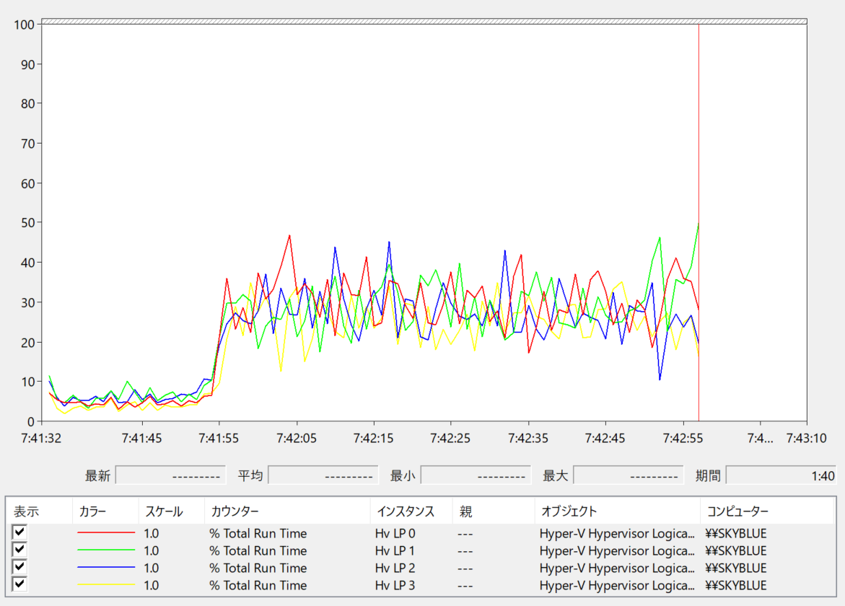This screenshot has width=845, height=606.
Task: Sort by the カウンター column header
Action: point(287,511)
